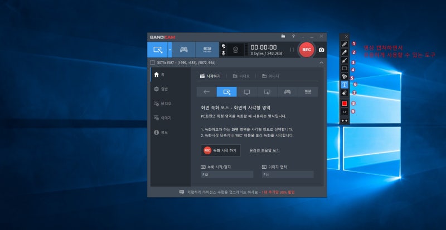446x230 pixels.
Task: Open the size 14 selector in drawing toolbar
Action: point(345,112)
